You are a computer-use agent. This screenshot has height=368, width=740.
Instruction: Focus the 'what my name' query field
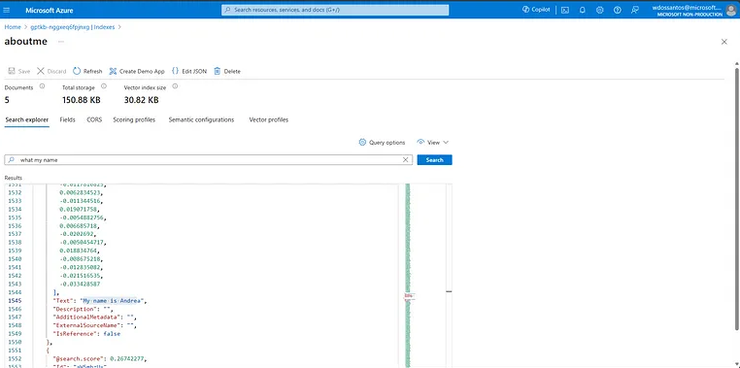click(209, 160)
